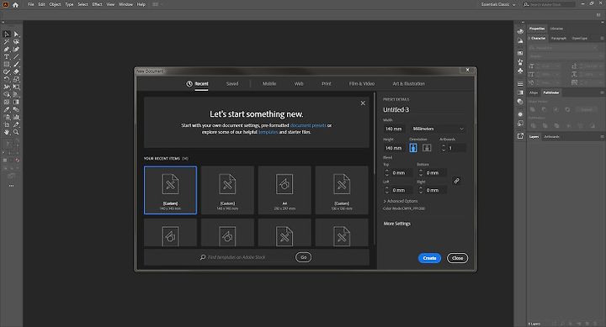Select the Line Segment tool

(x=16, y=57)
